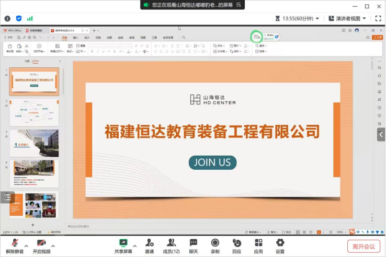Select slide 2 mind-map thumbnail

(34, 112)
